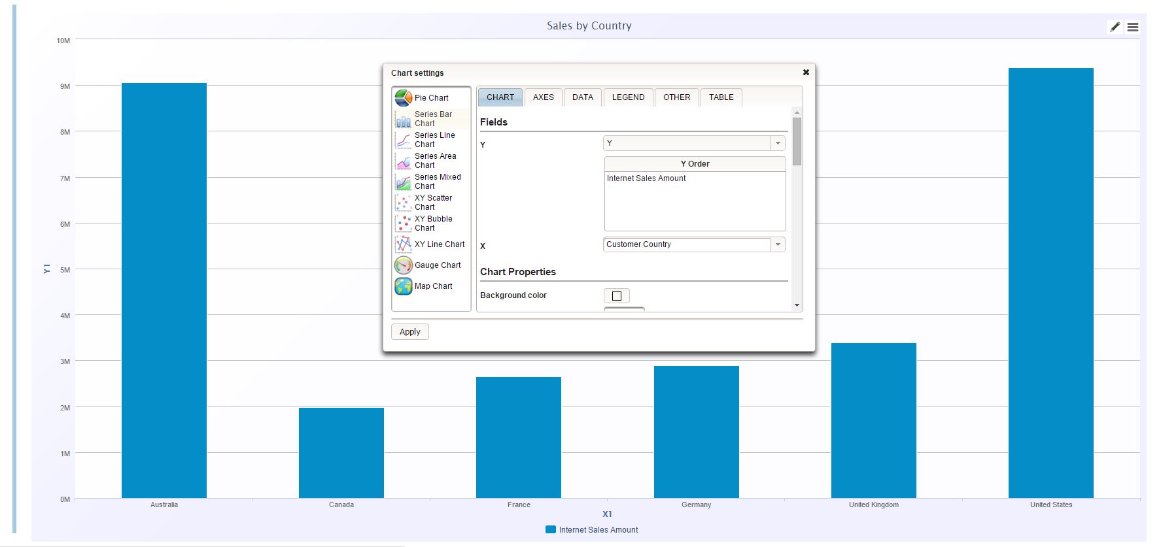Click the Sales by Country title
This screenshot has height=547, width=1161.
click(x=589, y=26)
